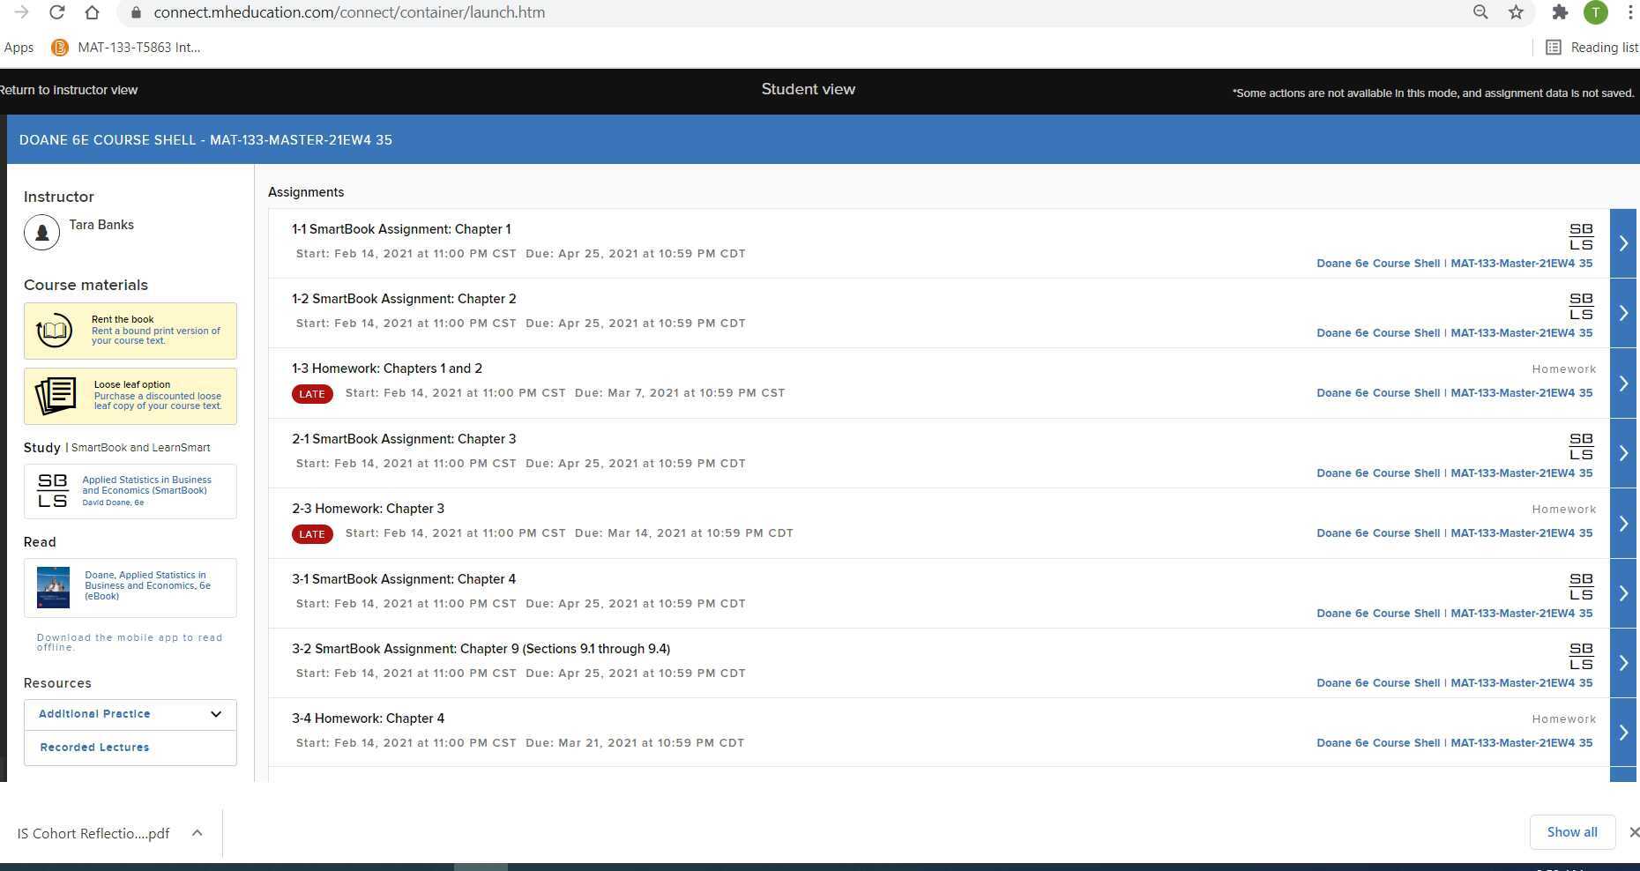Open 2-1 SmartBook Assignment: Chapter 3
Viewport: 1640px width, 871px height.
tap(404, 439)
